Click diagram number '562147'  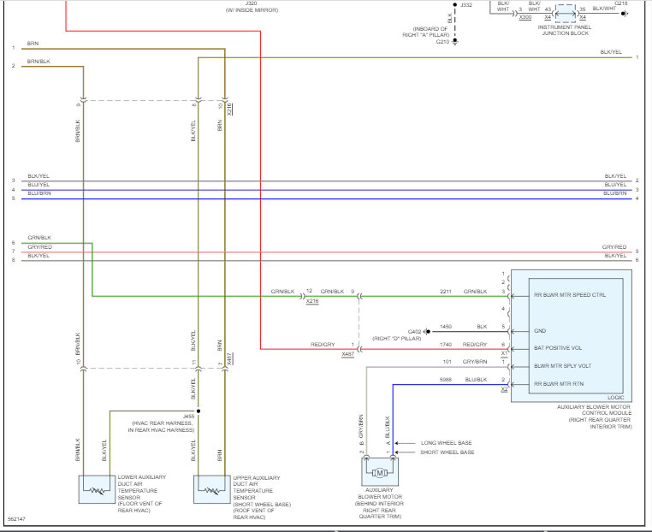[16, 519]
